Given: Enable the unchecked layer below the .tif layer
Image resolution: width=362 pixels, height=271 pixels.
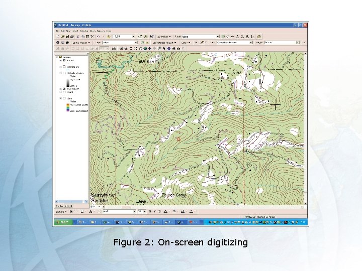Looking at the screenshot, I should (64, 92).
